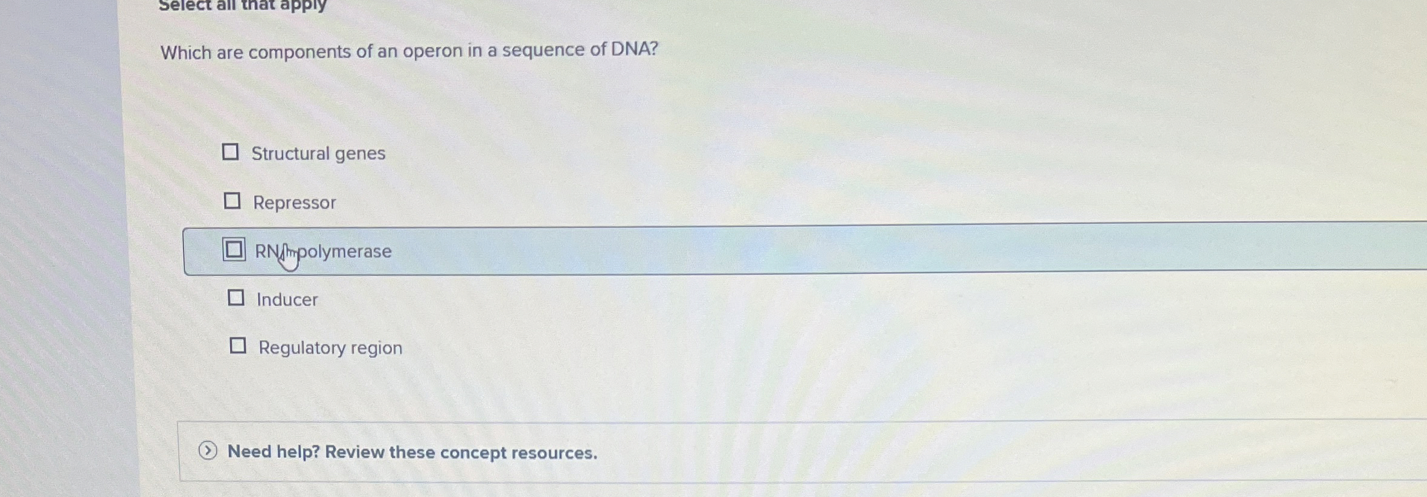Image resolution: width=1427 pixels, height=497 pixels.
Task: Click the RNA polymerase text label
Action: [x=322, y=251]
